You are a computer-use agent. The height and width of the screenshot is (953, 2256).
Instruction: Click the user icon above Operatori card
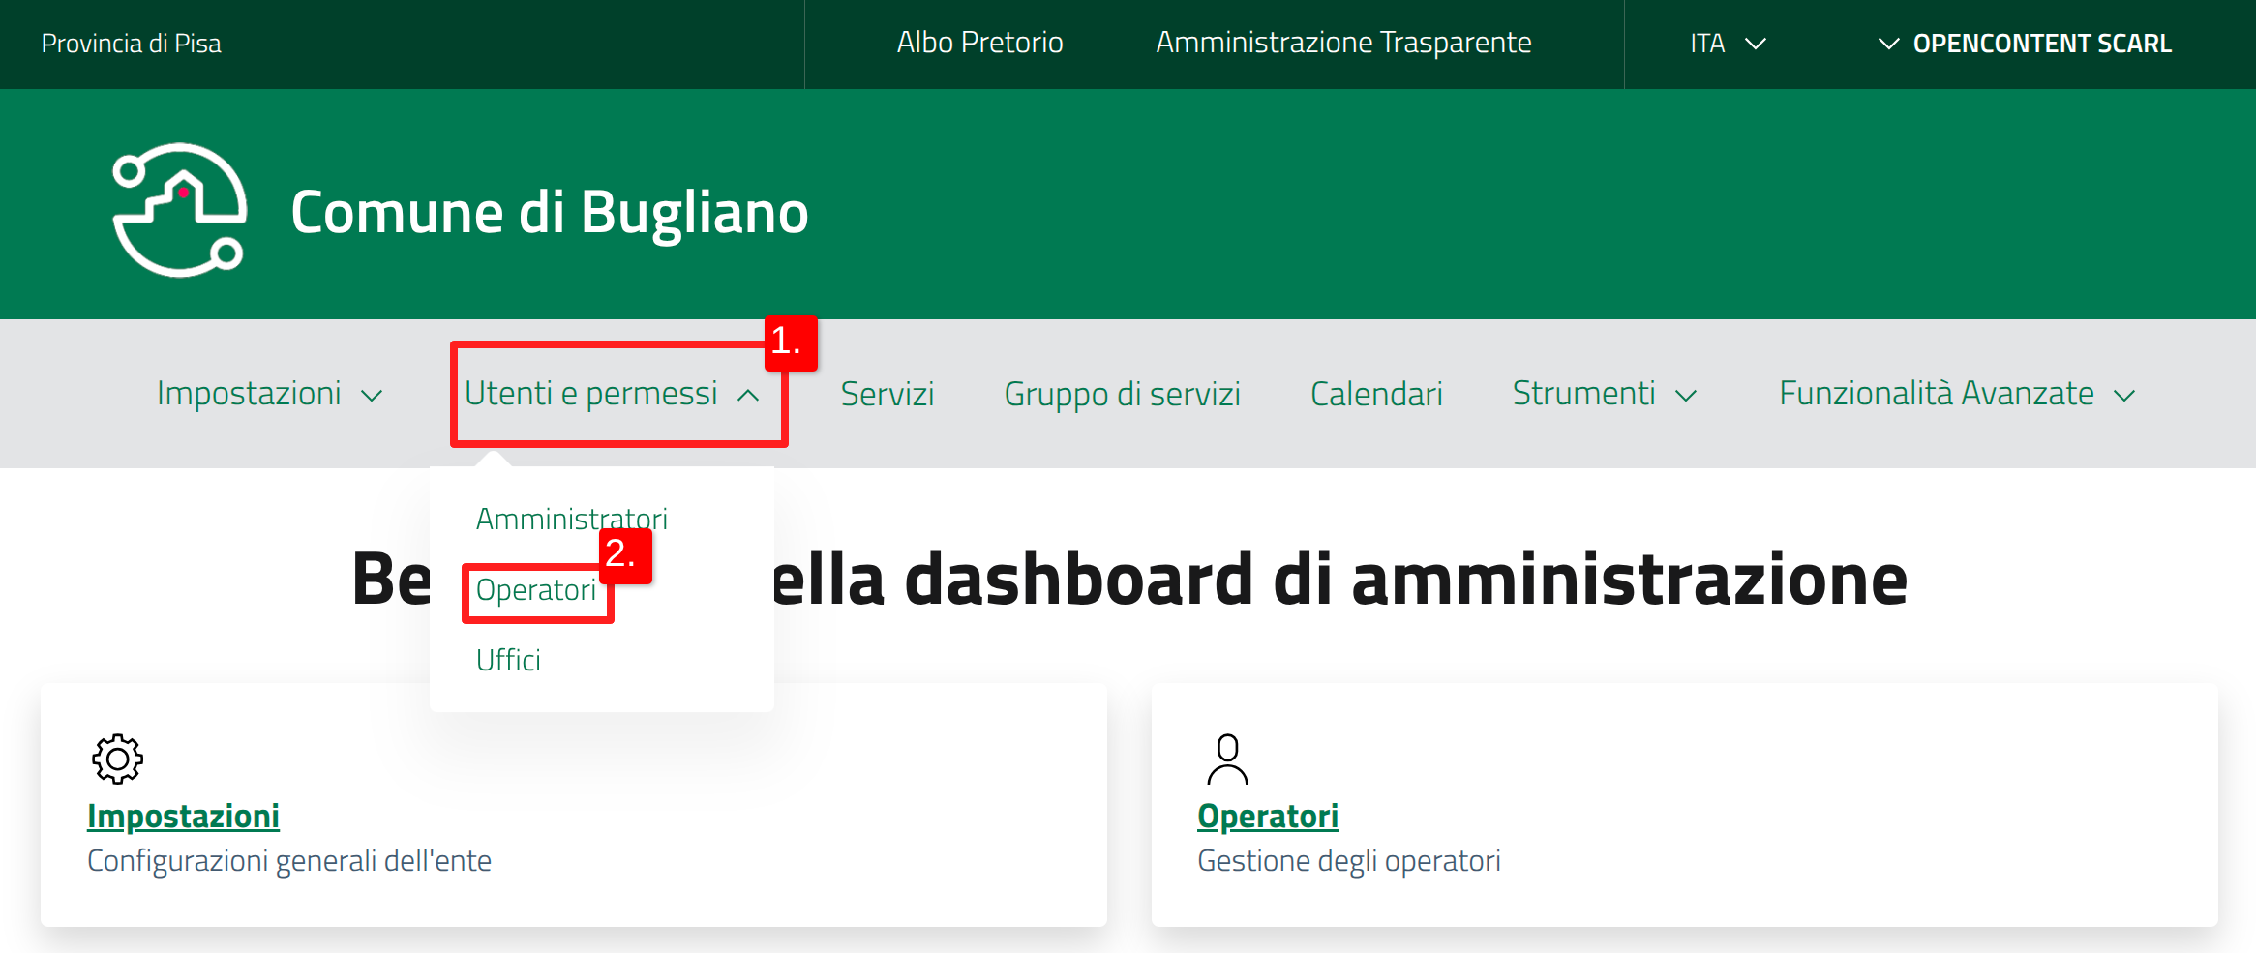(x=1227, y=759)
